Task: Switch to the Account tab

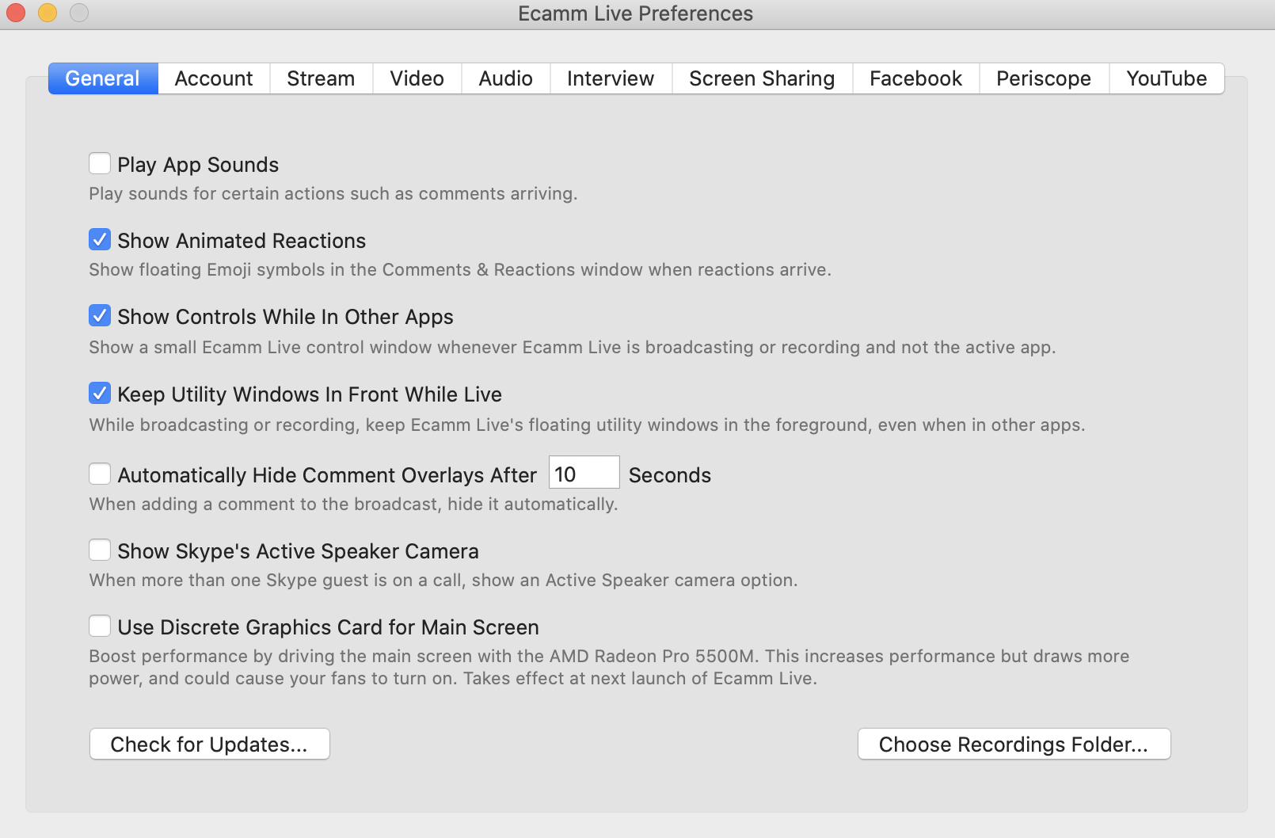Action: pyautogui.click(x=214, y=78)
